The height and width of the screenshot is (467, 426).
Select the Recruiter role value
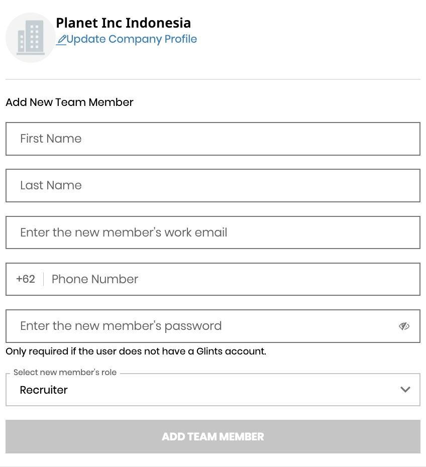[x=44, y=390]
